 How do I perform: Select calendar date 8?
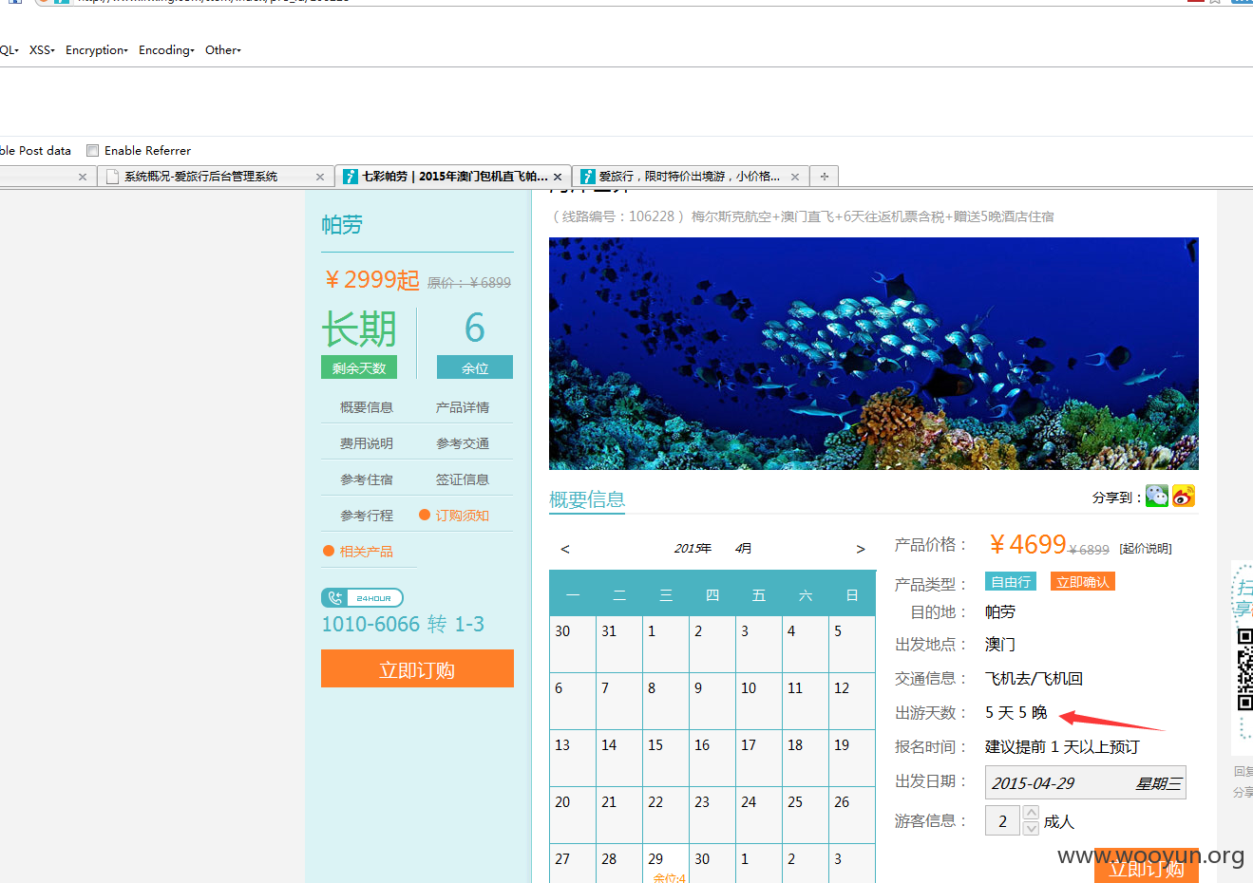click(x=666, y=701)
